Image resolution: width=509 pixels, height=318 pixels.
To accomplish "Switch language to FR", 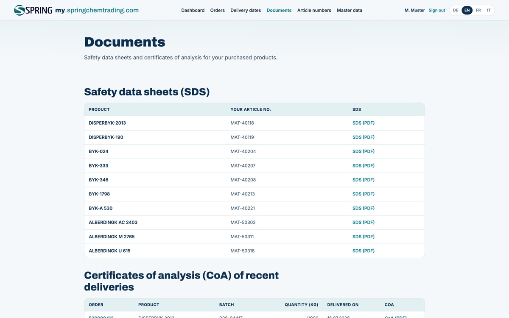I will click(x=478, y=10).
